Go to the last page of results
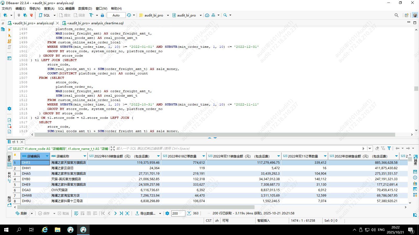419x235 pixels. (121, 213)
